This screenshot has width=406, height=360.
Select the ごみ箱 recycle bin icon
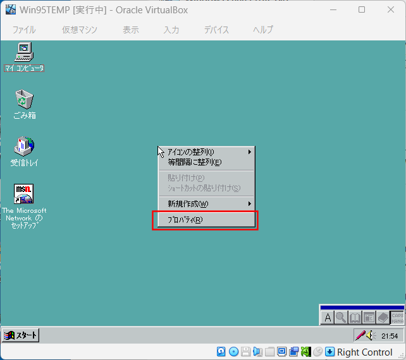(x=24, y=99)
